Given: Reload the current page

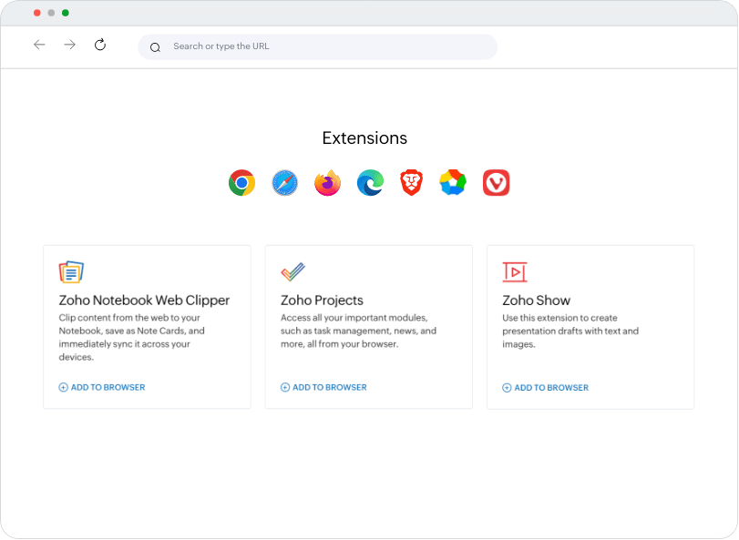Looking at the screenshot, I should tap(100, 45).
